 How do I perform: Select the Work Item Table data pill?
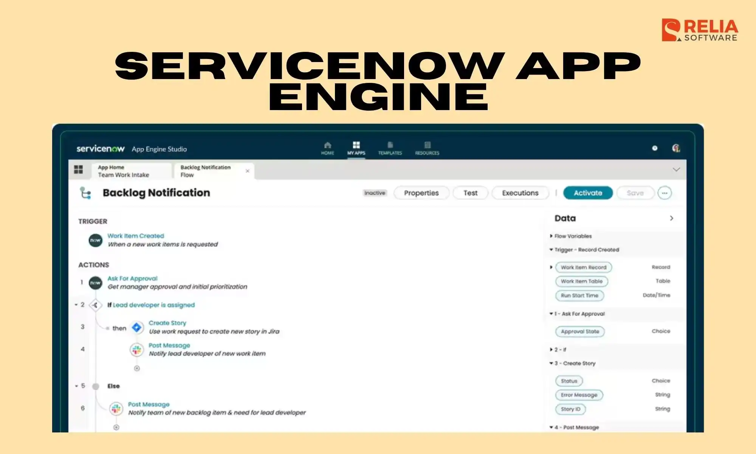(582, 281)
